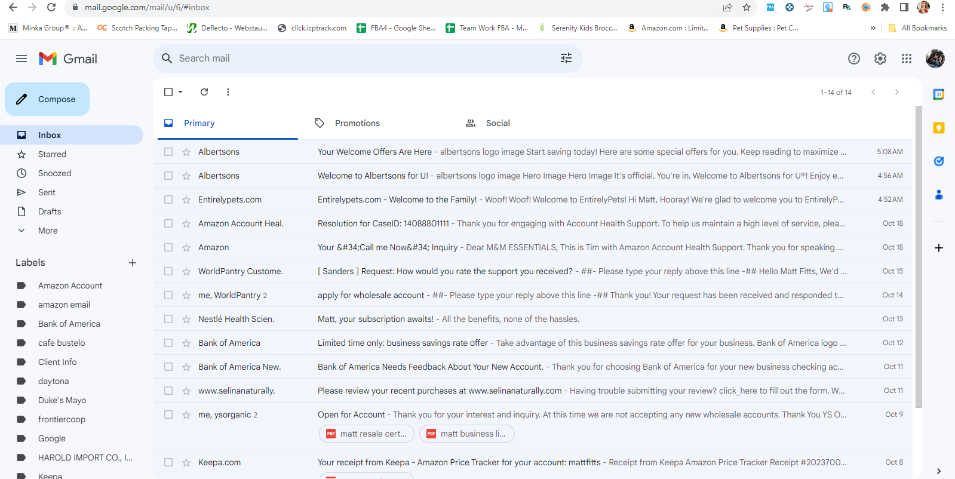Bookmark this page with star icon
This screenshot has height=479, width=955.
(x=747, y=7)
